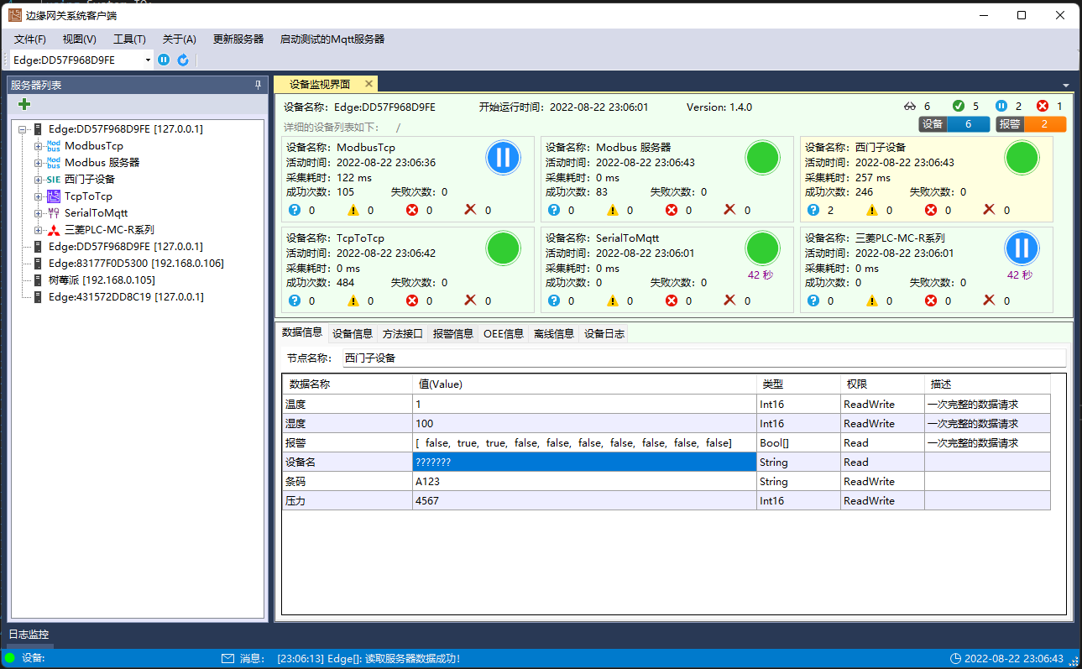Toggle the ModbusTcp device pause status button
The width and height of the screenshot is (1082, 669).
[x=503, y=158]
